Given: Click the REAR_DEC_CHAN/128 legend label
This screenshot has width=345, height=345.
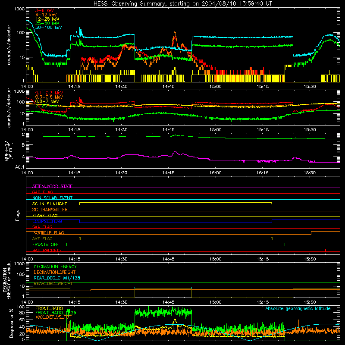Looking at the screenshot, I should click(x=57, y=278).
